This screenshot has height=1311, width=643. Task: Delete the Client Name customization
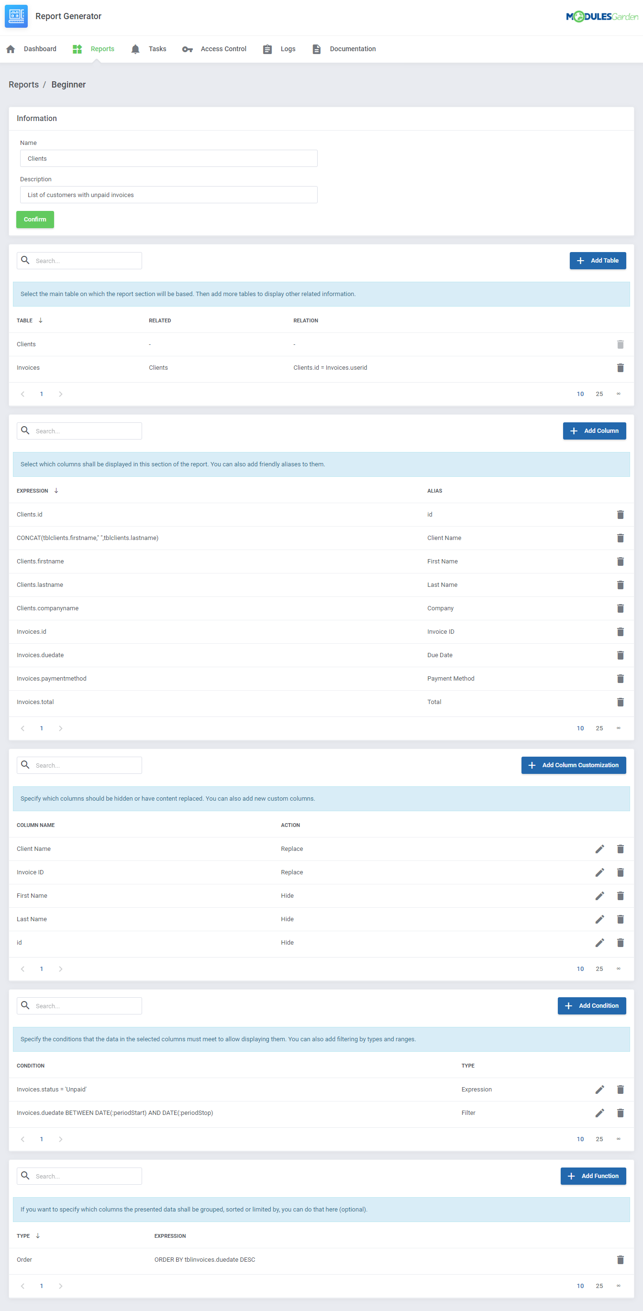[x=620, y=849]
